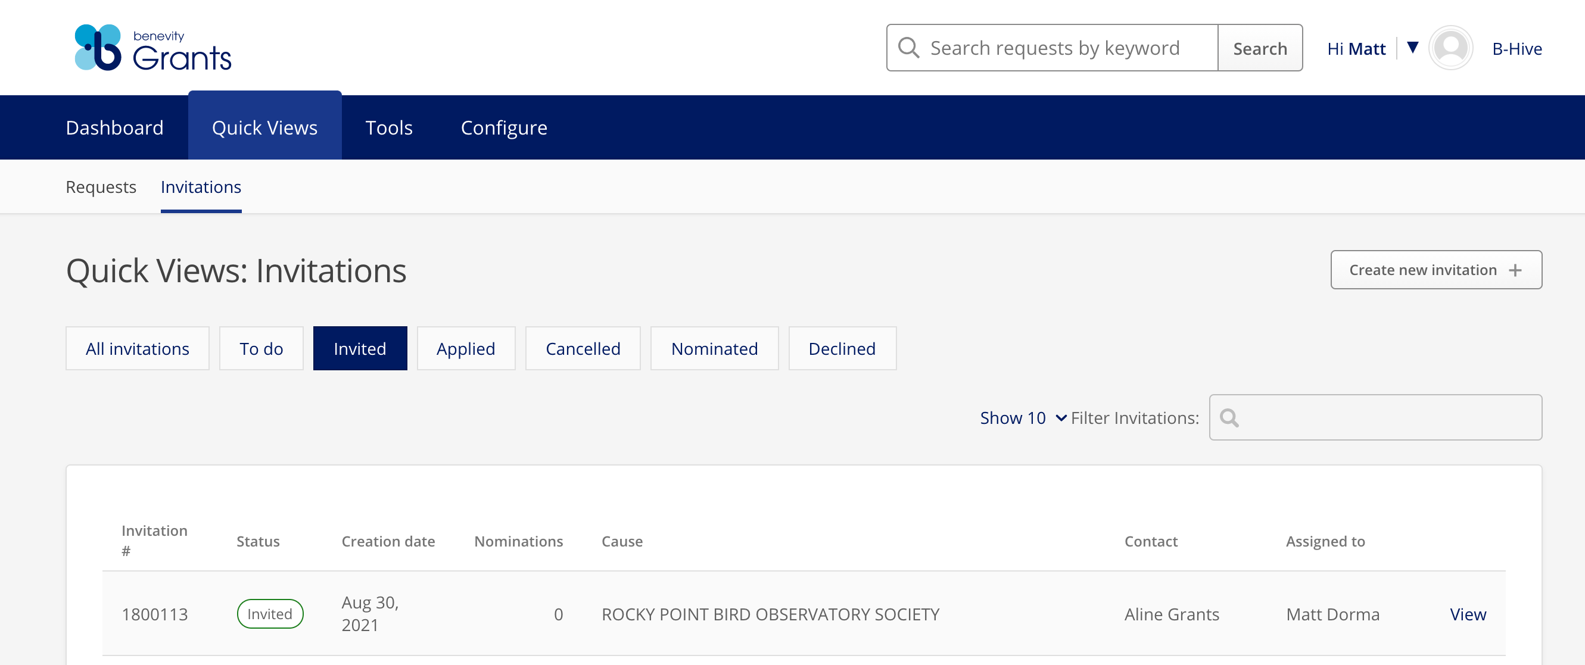The width and height of the screenshot is (1585, 665).
Task: Select the Quick Views menu tab
Action: pyautogui.click(x=264, y=126)
